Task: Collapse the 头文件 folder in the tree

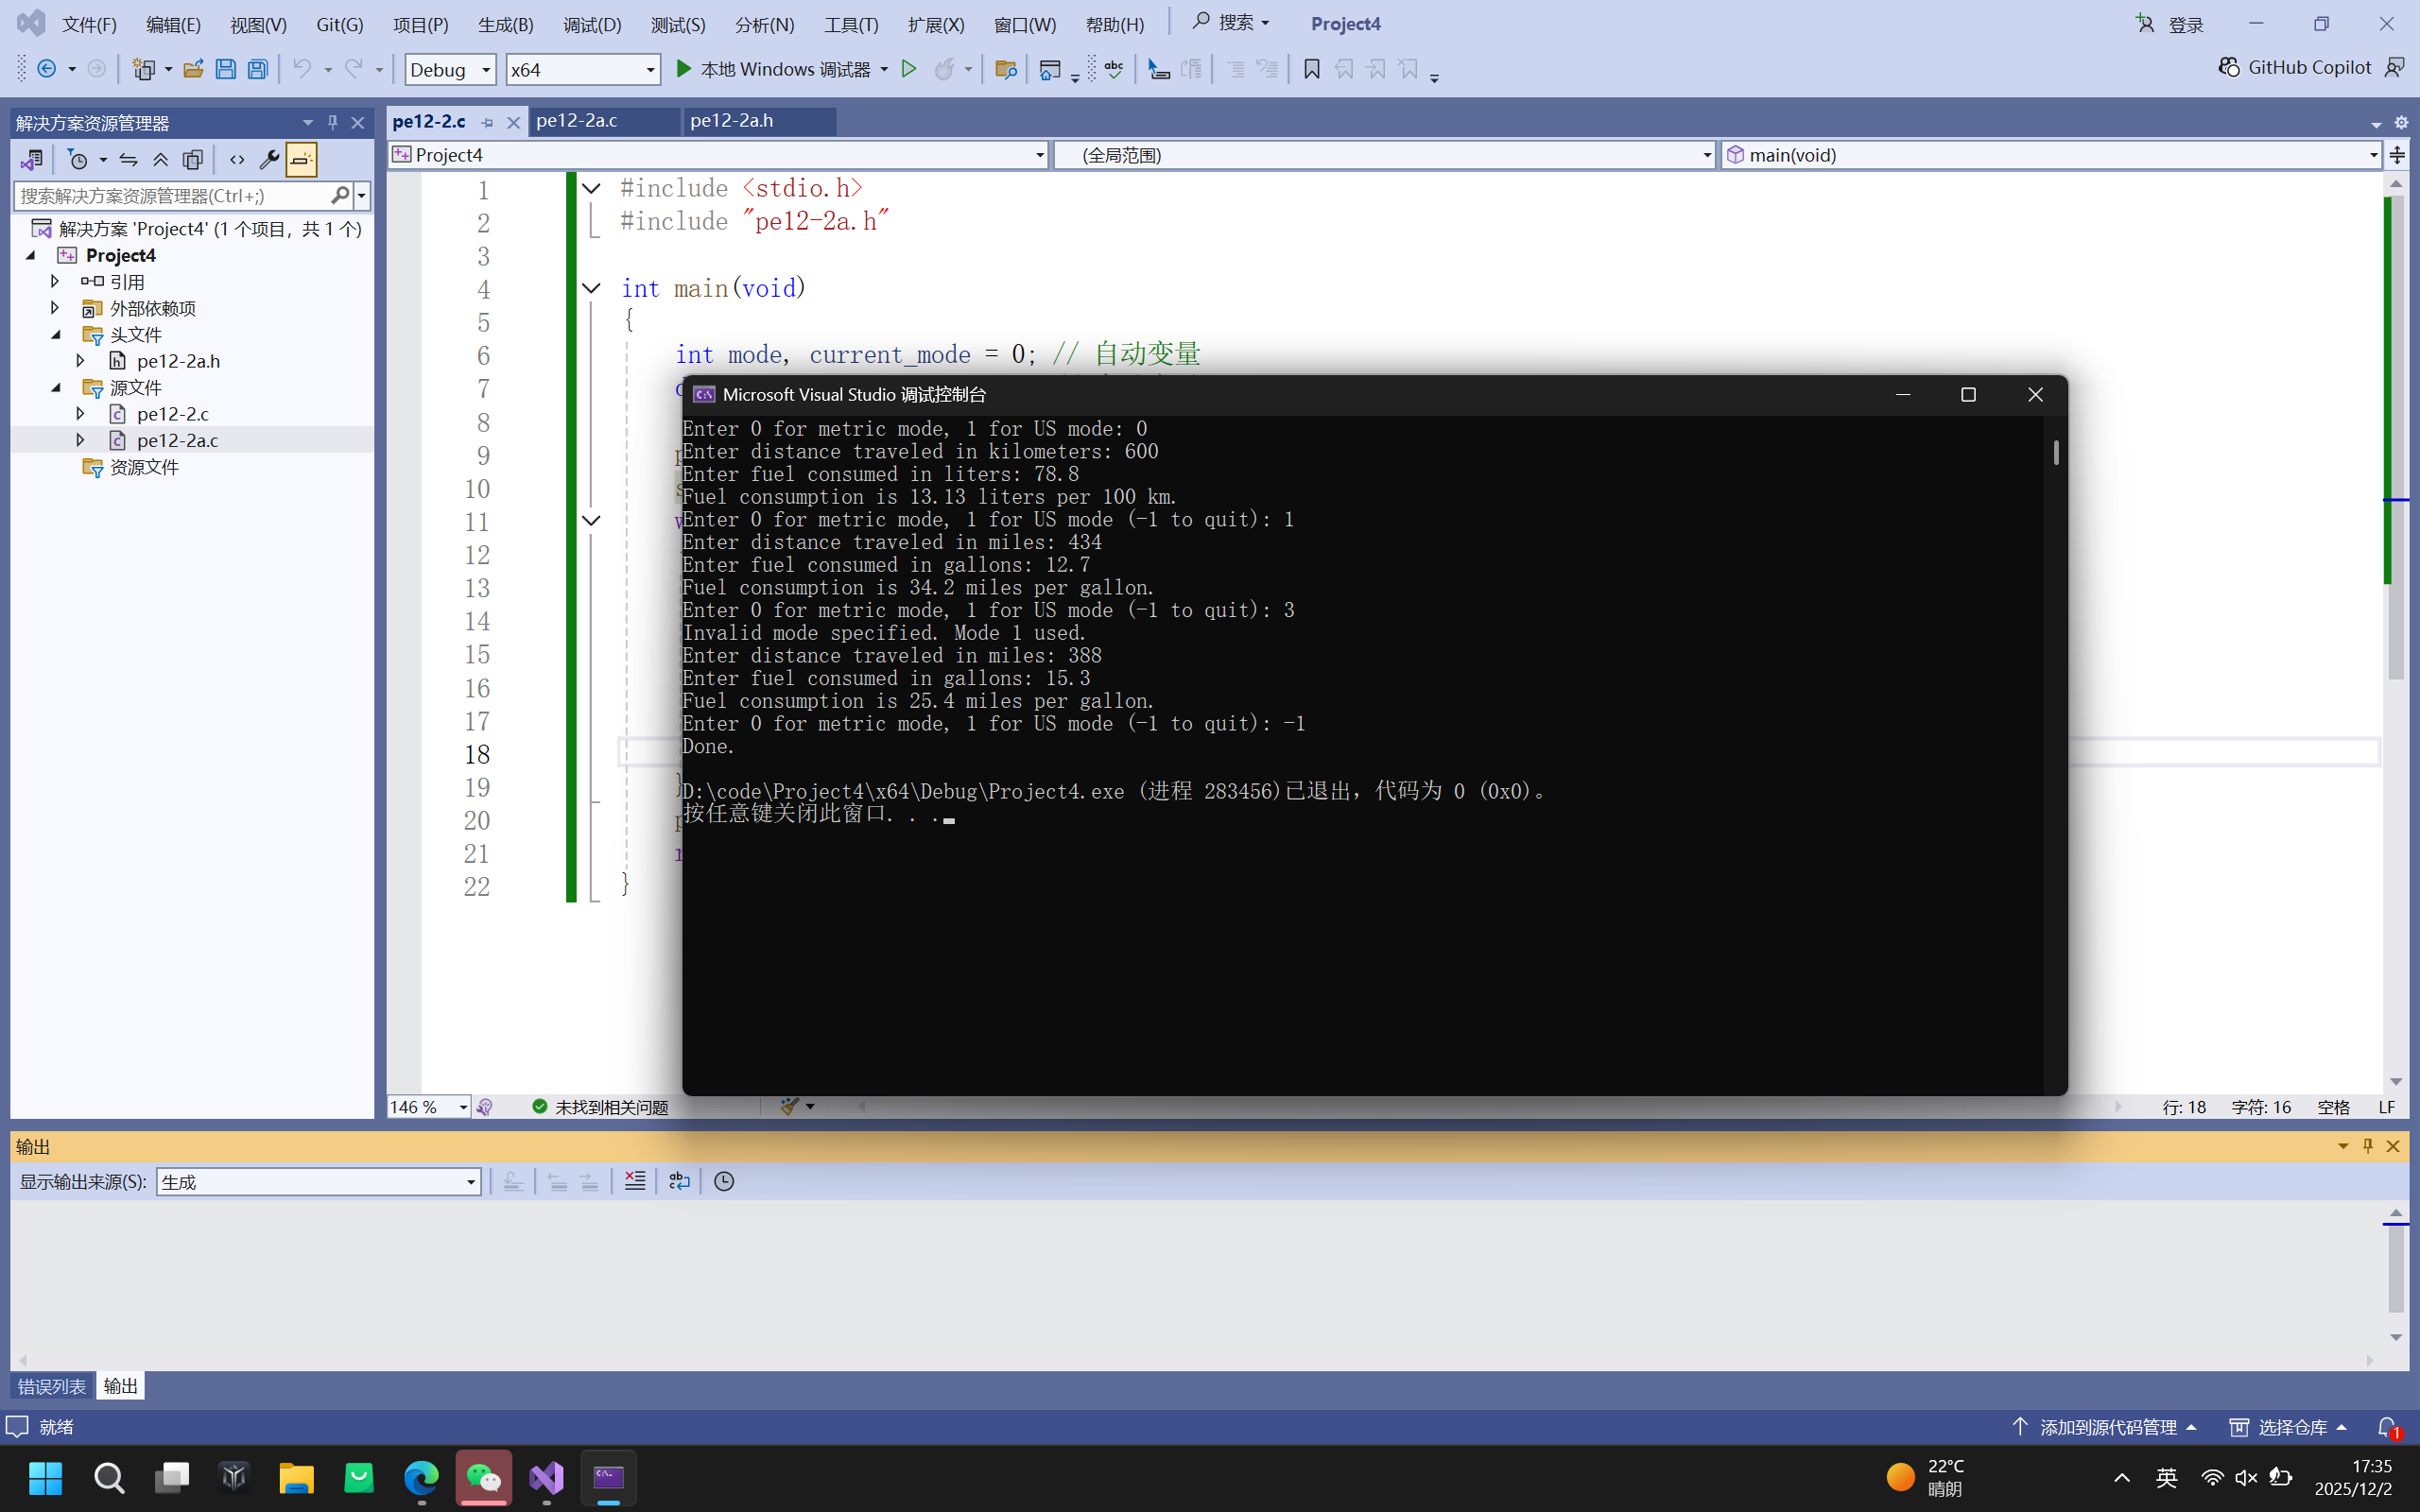Action: coord(56,334)
